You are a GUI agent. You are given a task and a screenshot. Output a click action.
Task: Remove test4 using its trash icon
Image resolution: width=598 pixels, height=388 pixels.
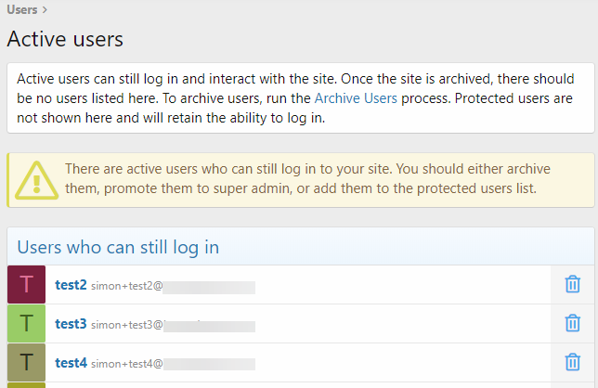[572, 362]
